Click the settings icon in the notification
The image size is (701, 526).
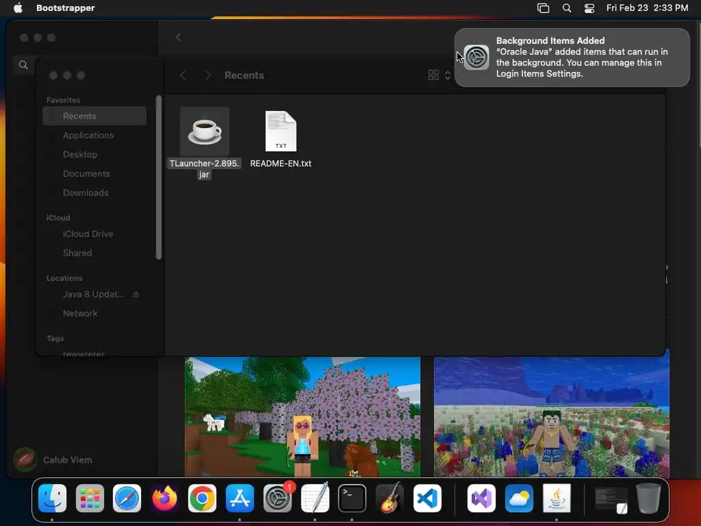tap(476, 58)
